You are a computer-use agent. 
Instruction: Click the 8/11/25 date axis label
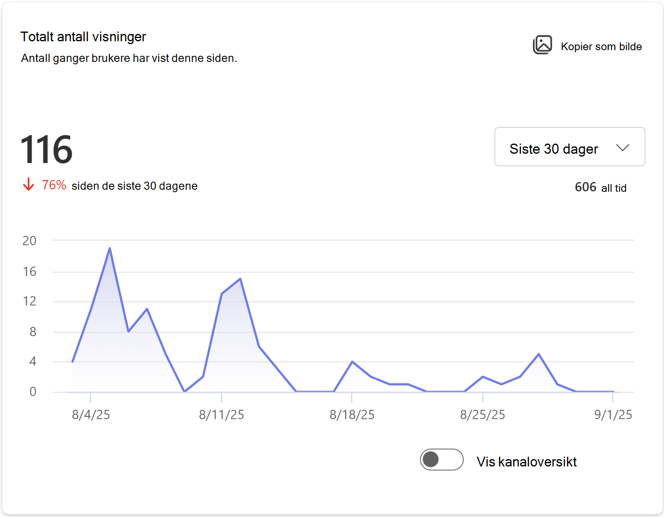point(221,415)
